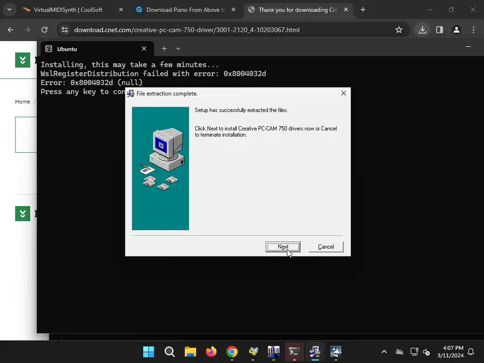The height and width of the screenshot is (363, 484).
Task: Open Chrome tab search dropdown
Action: (9, 9)
